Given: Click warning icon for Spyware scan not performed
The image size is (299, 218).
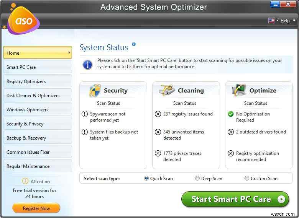Looking at the screenshot, I should 85,114.
